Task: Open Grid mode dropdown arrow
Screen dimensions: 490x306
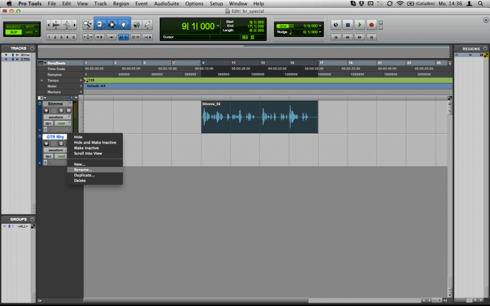Action: pyautogui.click(x=36, y=32)
